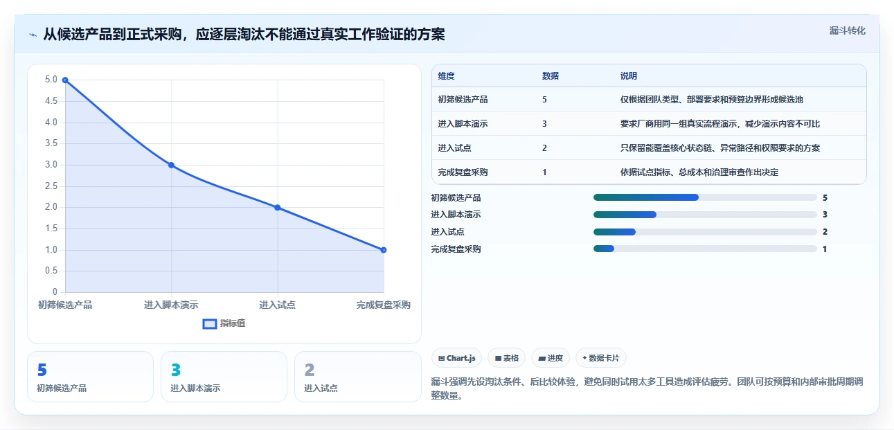The width and height of the screenshot is (894, 430).
Task: Click the x-axis label 完成复盘采购
Action: coord(383,305)
